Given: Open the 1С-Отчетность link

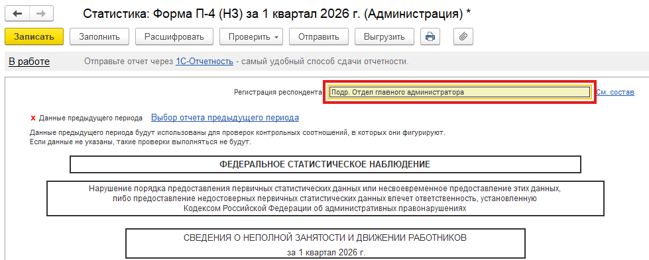Looking at the screenshot, I should (204, 62).
